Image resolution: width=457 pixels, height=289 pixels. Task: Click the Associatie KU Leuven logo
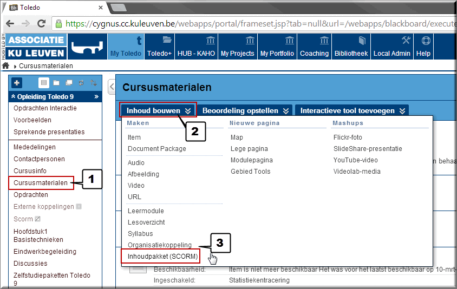point(36,47)
